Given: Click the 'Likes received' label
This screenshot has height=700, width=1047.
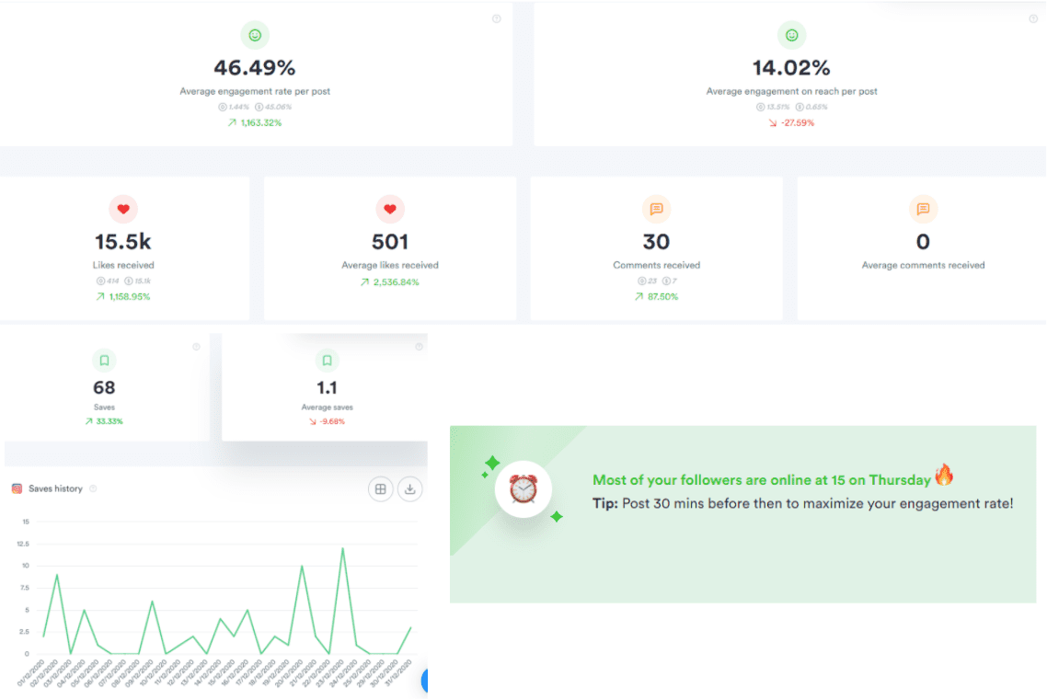Looking at the screenshot, I should [x=123, y=265].
